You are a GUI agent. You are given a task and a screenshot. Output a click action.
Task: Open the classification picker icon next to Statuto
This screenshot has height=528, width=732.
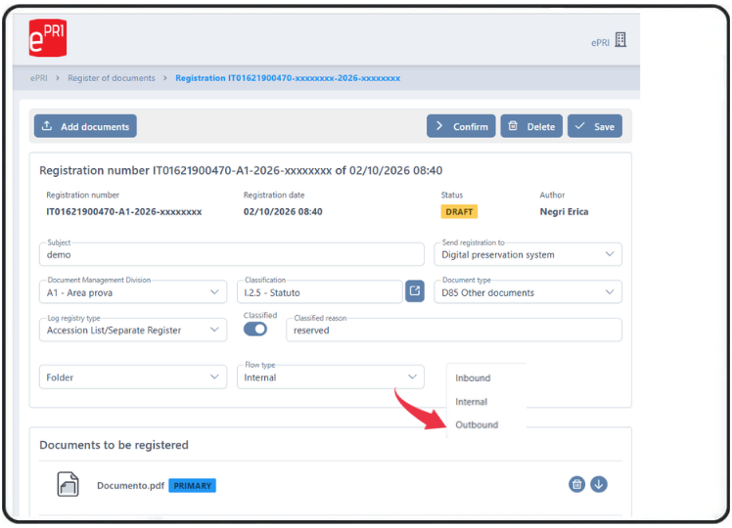coord(415,291)
